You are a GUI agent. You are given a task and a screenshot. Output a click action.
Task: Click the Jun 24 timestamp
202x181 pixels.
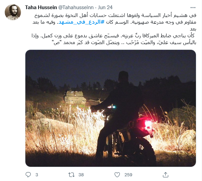pos(105,7)
